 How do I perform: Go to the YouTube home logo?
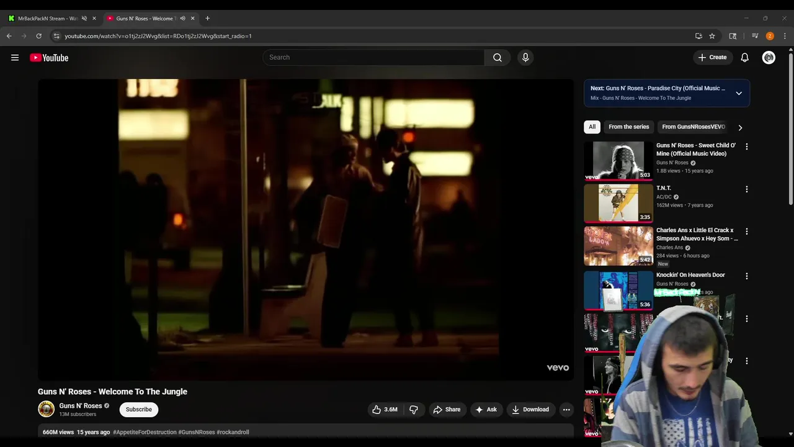coord(49,58)
